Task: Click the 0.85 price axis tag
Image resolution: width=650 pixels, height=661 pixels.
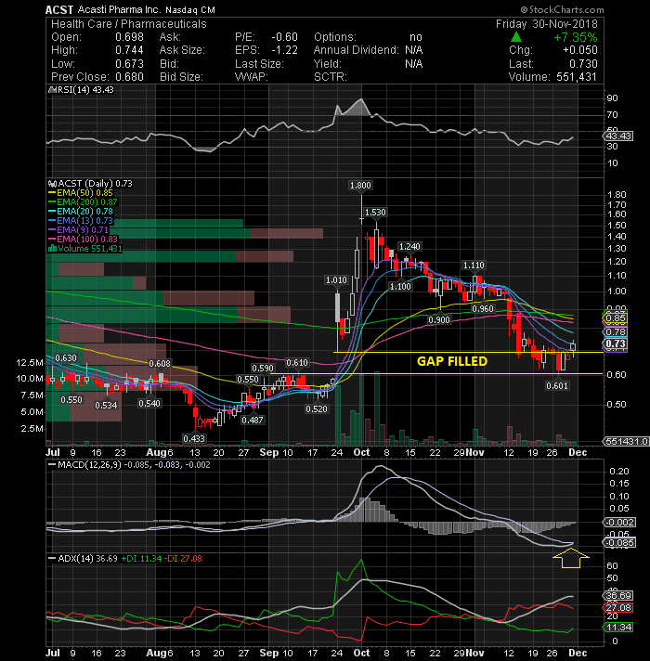Action: [616, 318]
